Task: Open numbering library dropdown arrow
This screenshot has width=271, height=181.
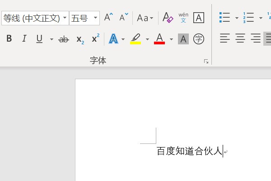Action: (261, 18)
